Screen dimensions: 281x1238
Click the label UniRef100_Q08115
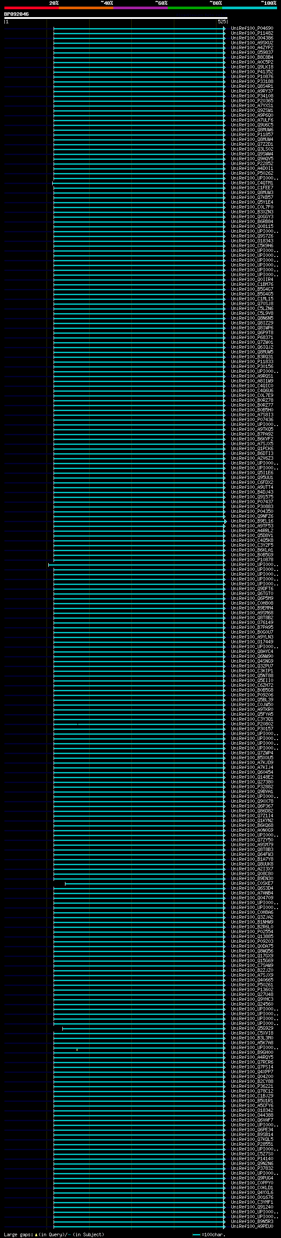[252, 226]
